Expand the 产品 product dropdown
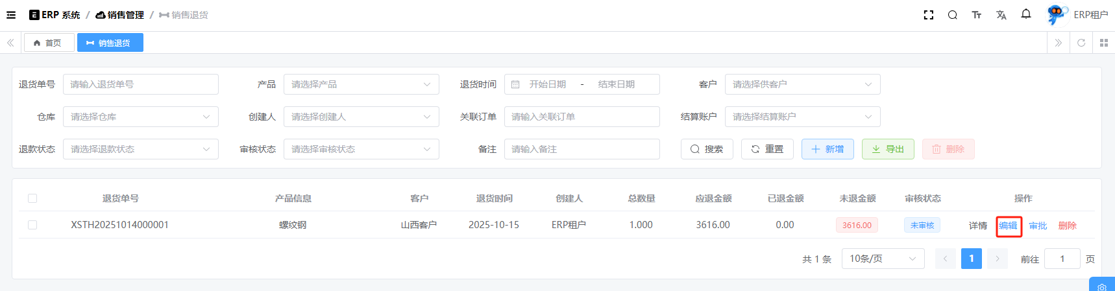 361,84
